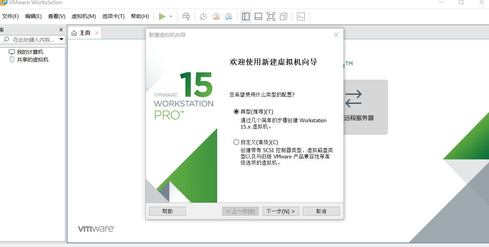Screen dimensions: 489x247
Task: Click the home icon on the 主页 tab
Action: click(74, 33)
